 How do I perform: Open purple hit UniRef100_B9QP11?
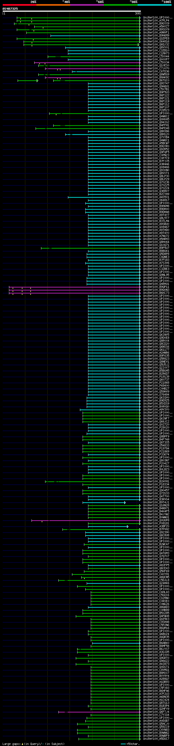pyautogui.click(x=156, y=287)
